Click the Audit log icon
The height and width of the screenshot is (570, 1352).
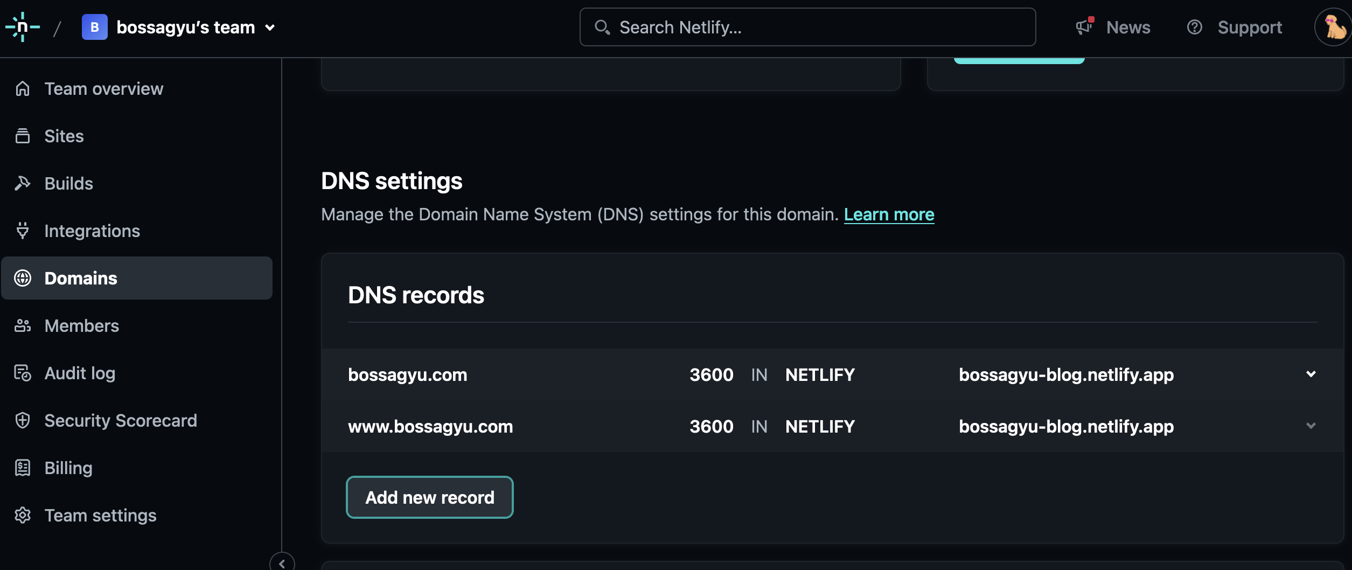coord(23,373)
